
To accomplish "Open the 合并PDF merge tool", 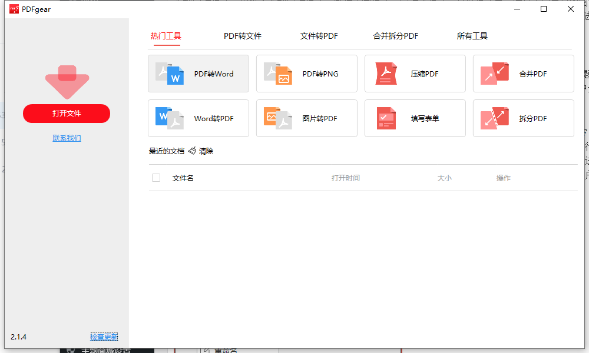I will [x=495, y=74].
